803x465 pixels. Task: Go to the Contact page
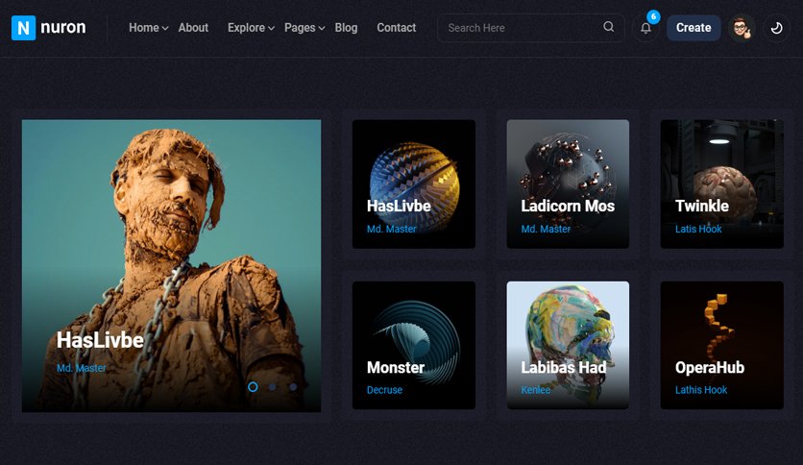397,28
